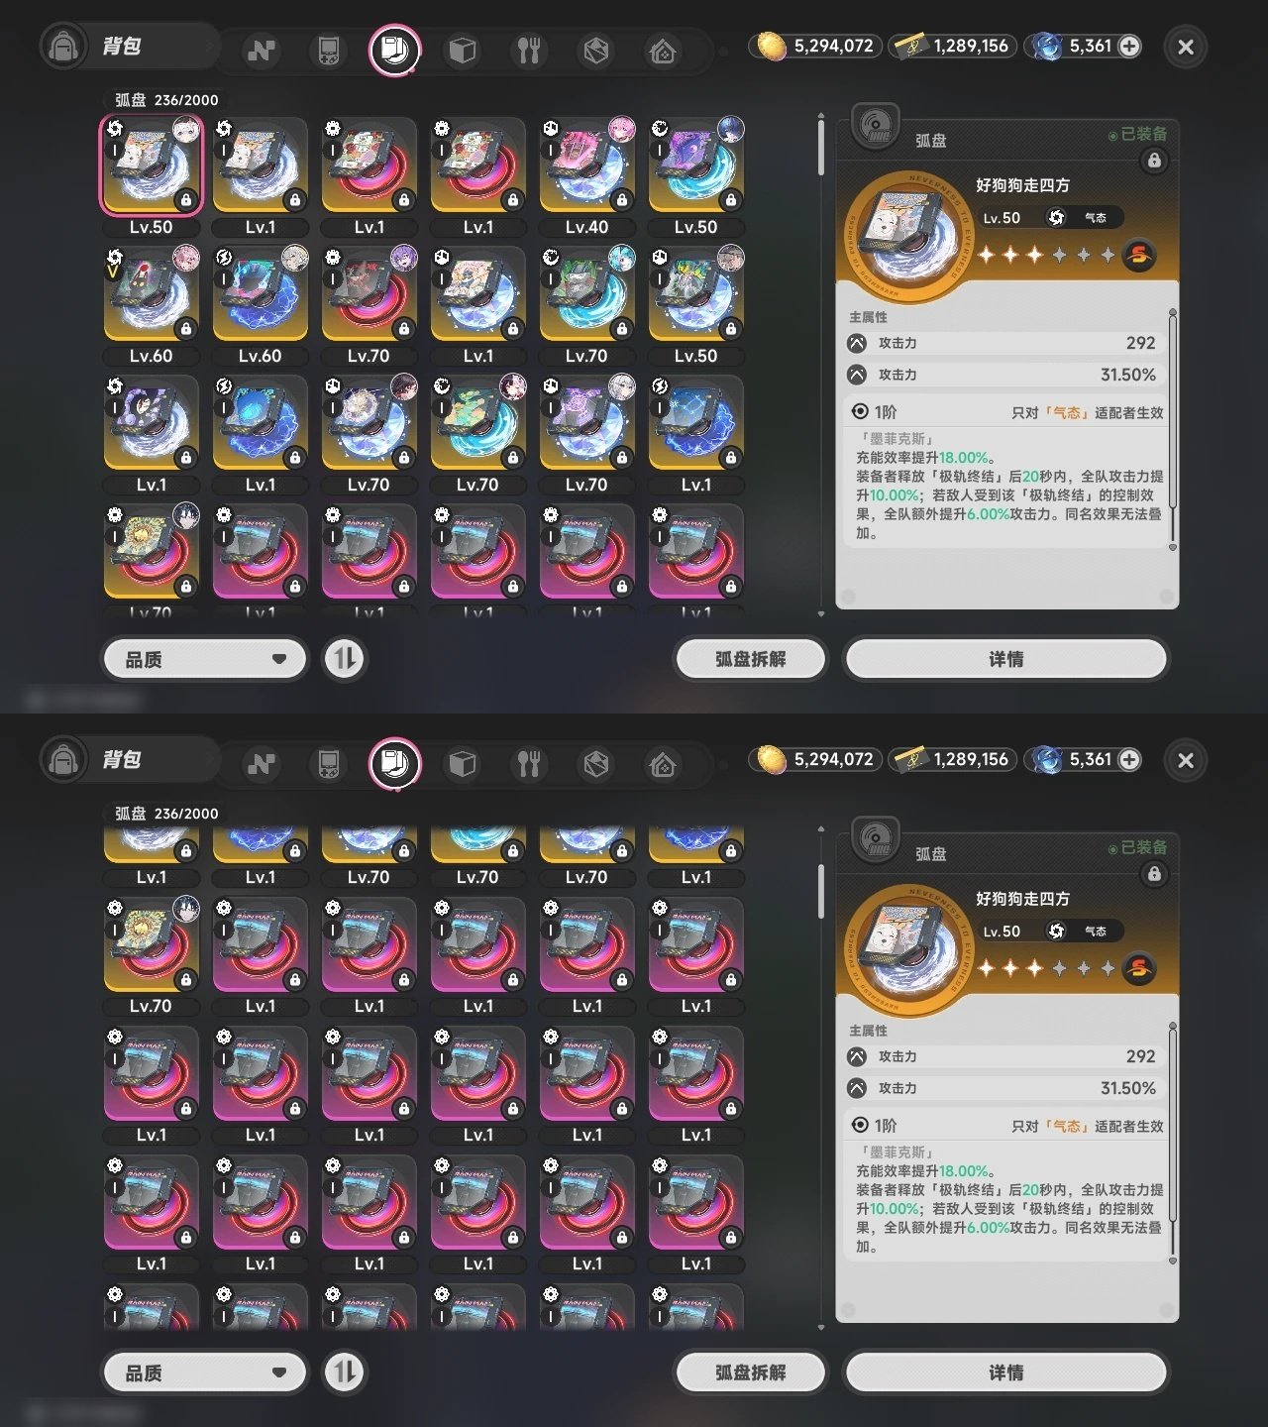The width and height of the screenshot is (1268, 1427).
Task: Click the plus icon beside 5,361 in upper screenshot
Action: click(x=1129, y=46)
